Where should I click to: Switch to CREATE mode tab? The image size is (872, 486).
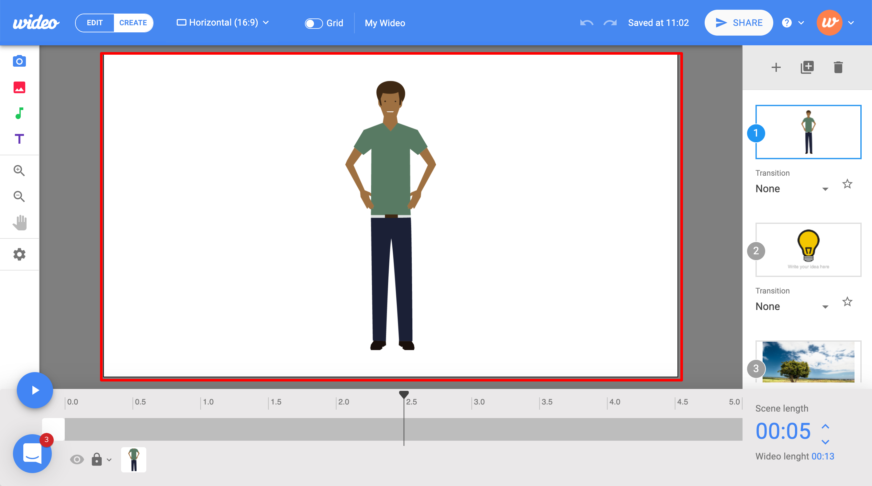tap(133, 23)
